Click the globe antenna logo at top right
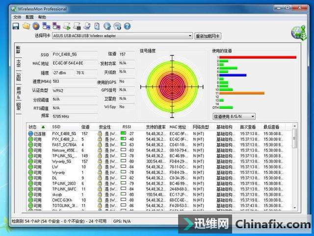The height and width of the screenshot is (236, 314). (299, 33)
